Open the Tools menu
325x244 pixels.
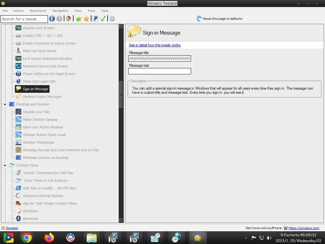click(91, 10)
